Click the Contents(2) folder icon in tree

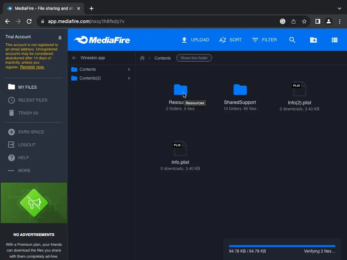(x=74, y=78)
